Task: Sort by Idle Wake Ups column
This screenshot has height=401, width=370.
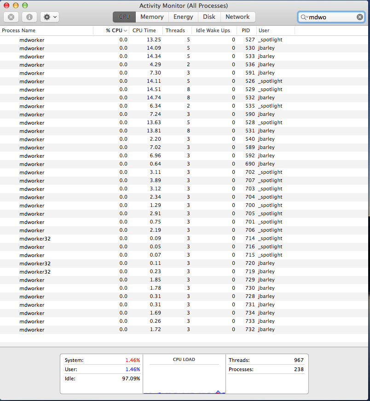Action: (x=214, y=30)
